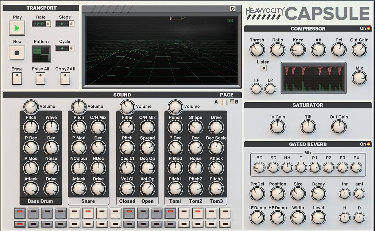
Task: Open the Cycle value field showing 4
Action: click(62, 48)
